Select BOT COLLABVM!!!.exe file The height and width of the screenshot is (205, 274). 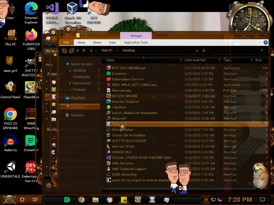[187, 68]
